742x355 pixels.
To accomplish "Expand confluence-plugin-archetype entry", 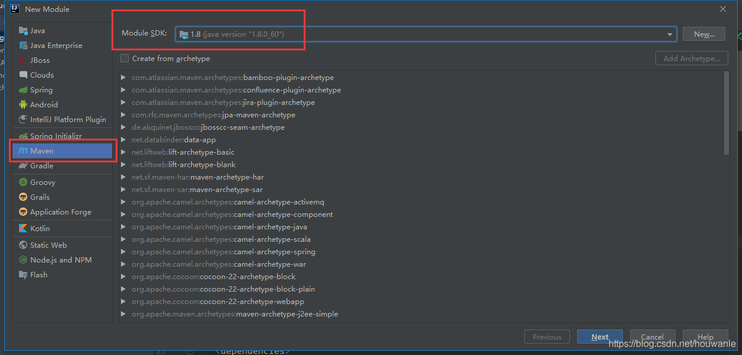I will tap(123, 90).
